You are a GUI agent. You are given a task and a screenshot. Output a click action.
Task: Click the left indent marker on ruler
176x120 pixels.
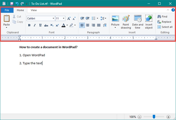(19, 38)
